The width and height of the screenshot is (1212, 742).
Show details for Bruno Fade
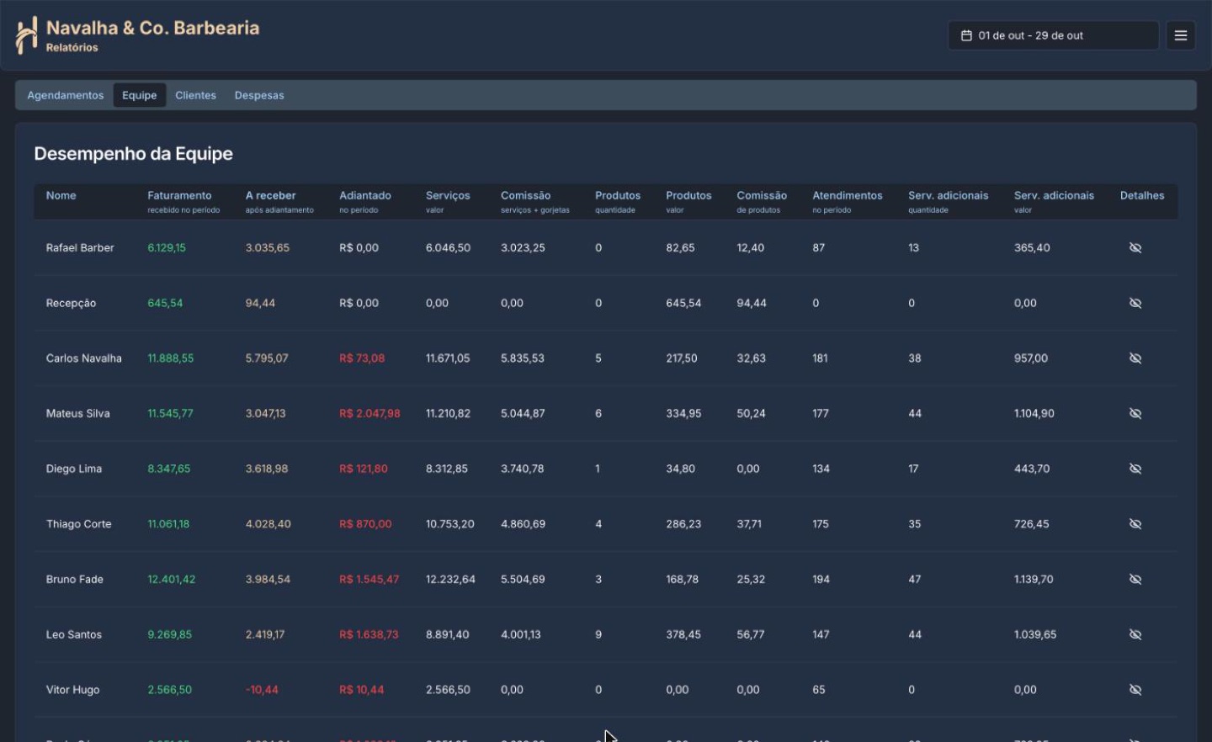[1135, 579]
